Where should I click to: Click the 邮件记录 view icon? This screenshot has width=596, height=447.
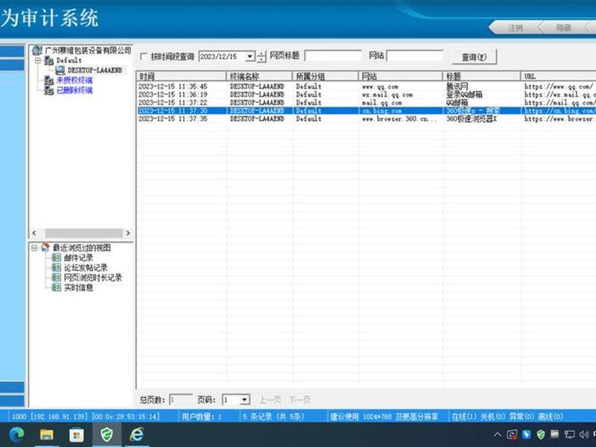coord(57,258)
